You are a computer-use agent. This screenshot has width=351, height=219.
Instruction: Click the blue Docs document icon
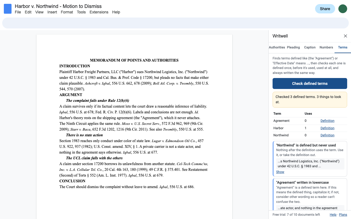click(x=8, y=9)
